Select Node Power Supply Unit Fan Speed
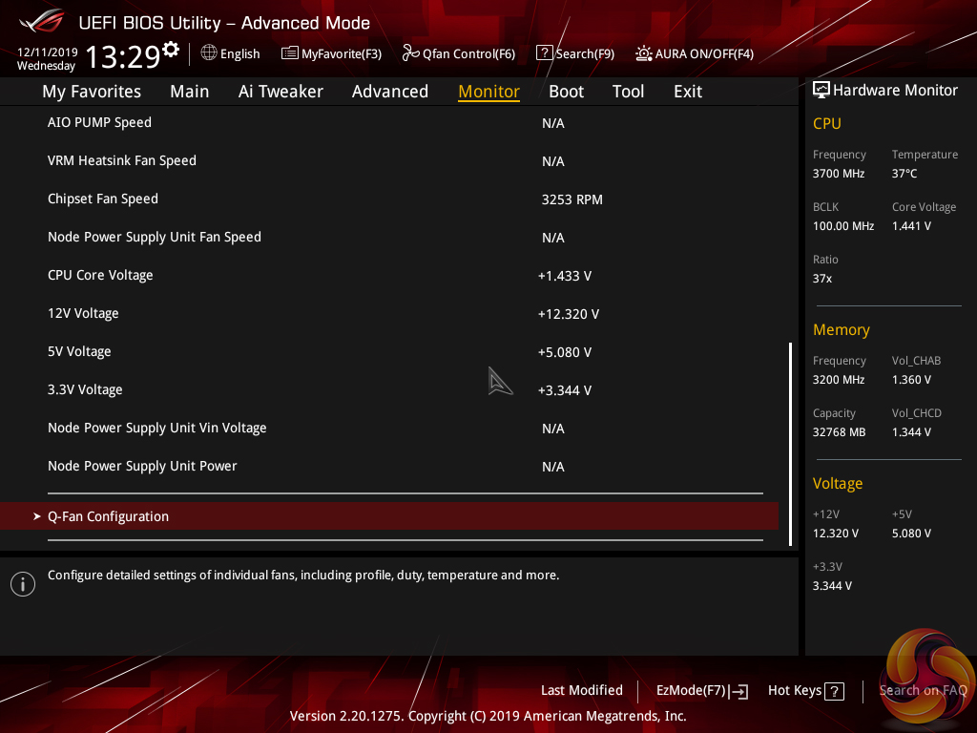This screenshot has width=977, height=733. (x=389, y=237)
